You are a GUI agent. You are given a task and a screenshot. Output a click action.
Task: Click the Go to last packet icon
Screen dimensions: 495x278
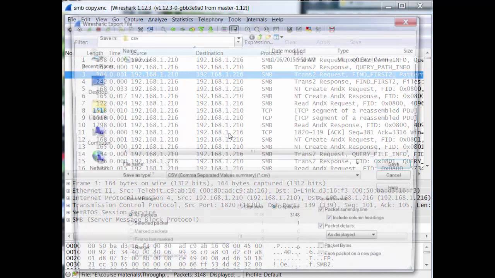point(210,29)
